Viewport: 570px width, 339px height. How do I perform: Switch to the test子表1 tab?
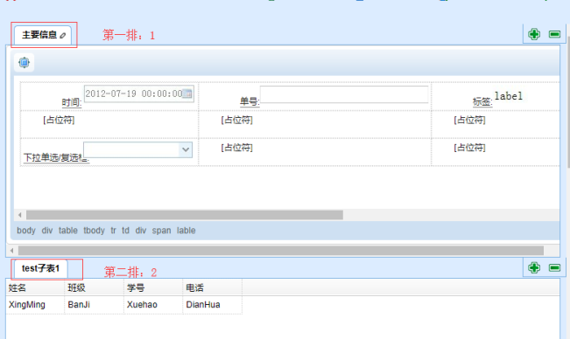pyautogui.click(x=40, y=268)
